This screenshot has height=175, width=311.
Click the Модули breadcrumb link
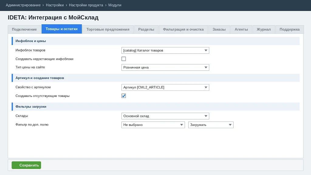(x=114, y=5)
